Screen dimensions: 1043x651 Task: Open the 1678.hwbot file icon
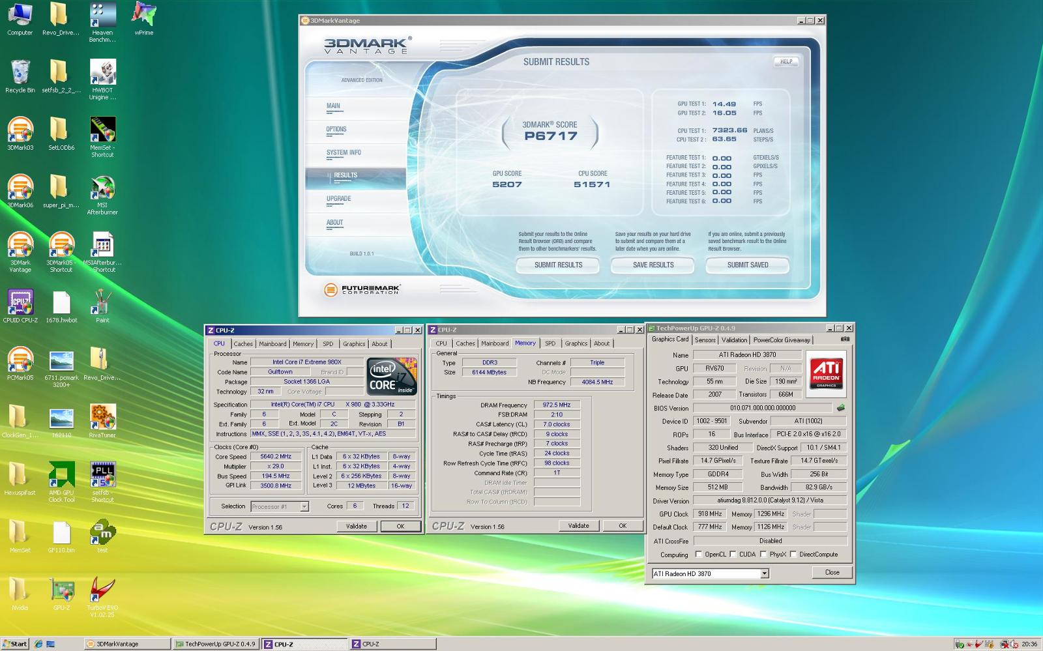(61, 306)
